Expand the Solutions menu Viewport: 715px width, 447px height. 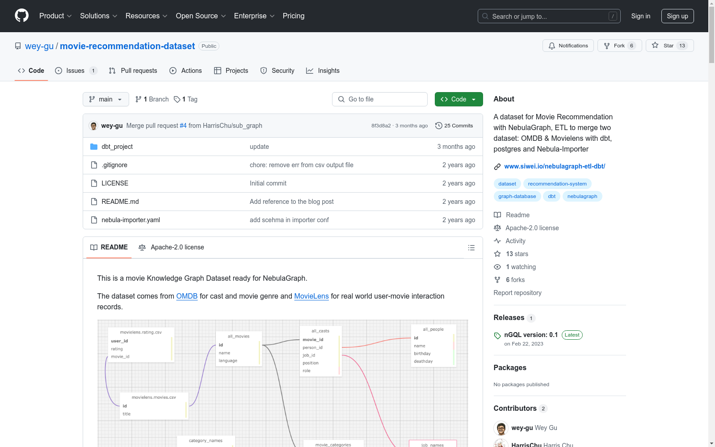(99, 16)
